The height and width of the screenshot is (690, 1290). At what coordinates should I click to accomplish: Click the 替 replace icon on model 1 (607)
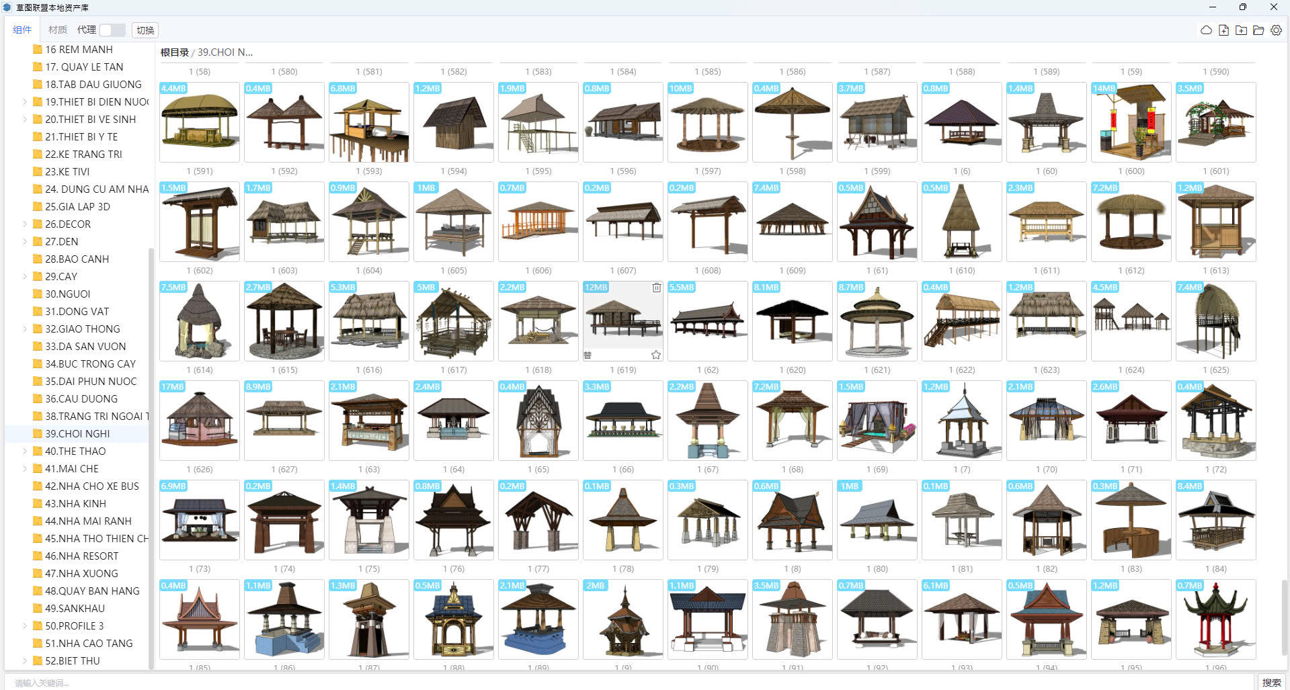pyautogui.click(x=588, y=355)
